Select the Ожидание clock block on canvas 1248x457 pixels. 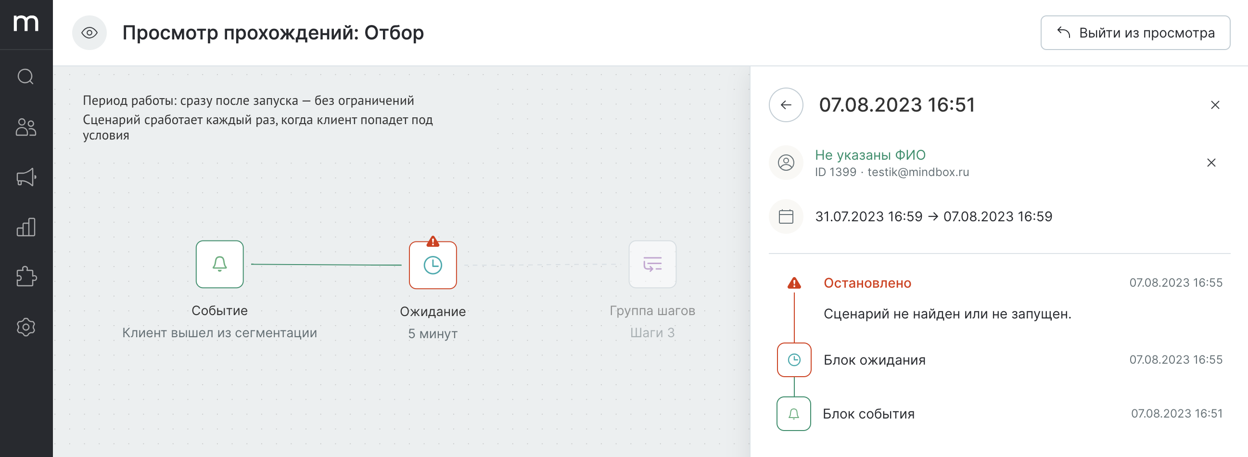tap(433, 265)
